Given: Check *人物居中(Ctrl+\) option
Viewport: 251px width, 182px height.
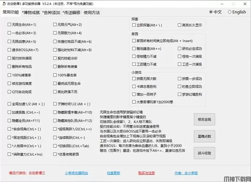Looking at the screenshot, I should point(9,146).
